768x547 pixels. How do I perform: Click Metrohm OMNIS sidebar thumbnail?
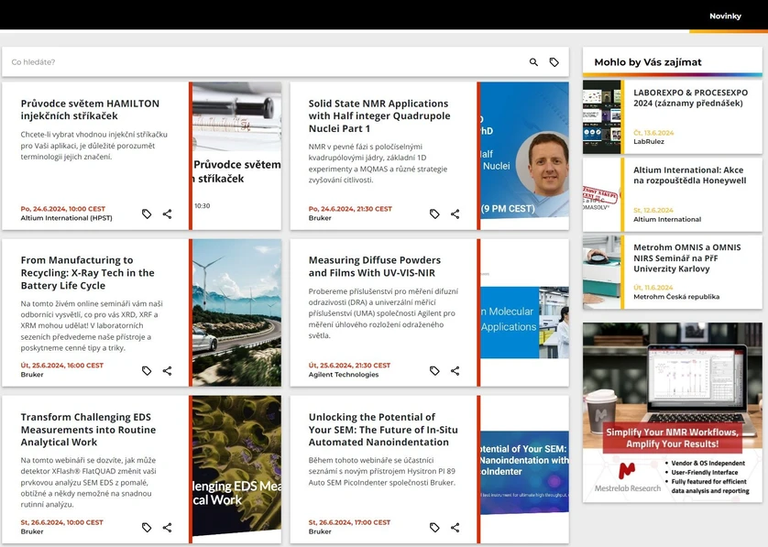(x=601, y=272)
